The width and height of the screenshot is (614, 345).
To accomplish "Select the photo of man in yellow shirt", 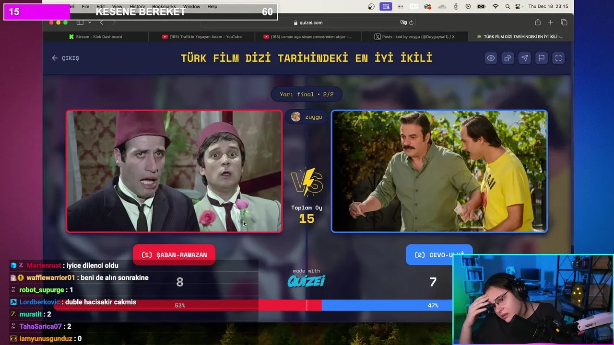I will click(x=439, y=172).
